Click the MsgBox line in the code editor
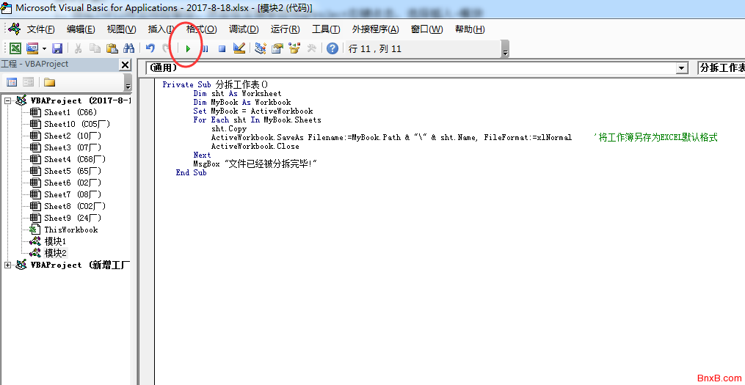 tap(255, 164)
